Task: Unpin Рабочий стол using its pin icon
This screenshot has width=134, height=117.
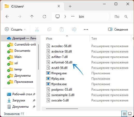Action: click(x=34, y=94)
